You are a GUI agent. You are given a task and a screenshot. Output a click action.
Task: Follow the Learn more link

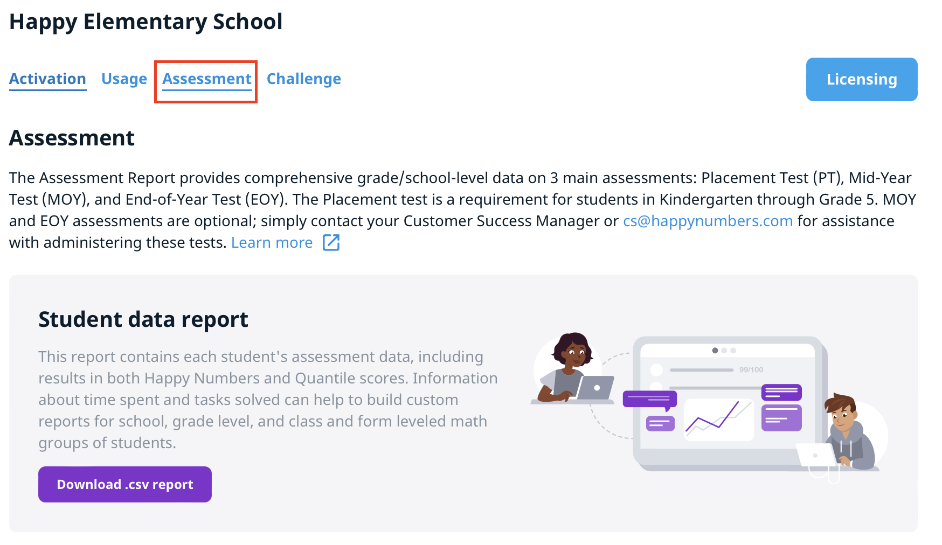tap(272, 243)
